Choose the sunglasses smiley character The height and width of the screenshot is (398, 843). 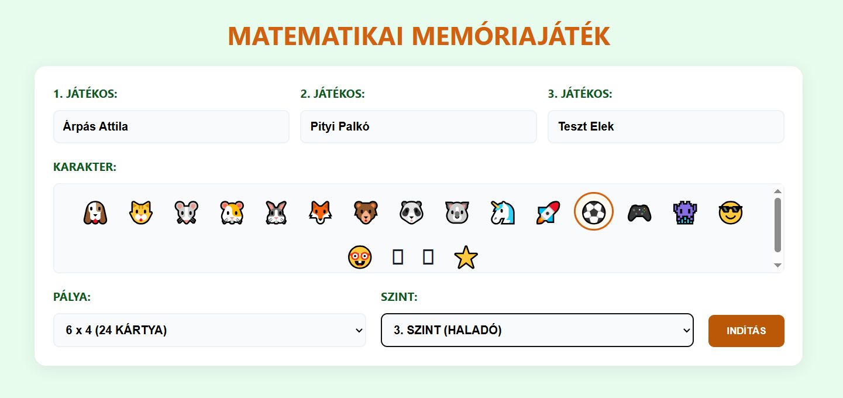coord(730,212)
